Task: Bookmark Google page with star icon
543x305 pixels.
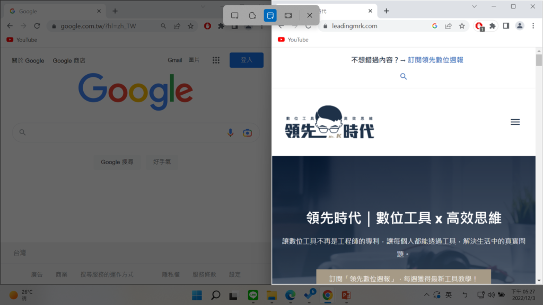Action: click(190, 26)
